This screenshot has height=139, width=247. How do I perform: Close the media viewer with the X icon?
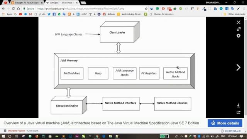[239, 22]
